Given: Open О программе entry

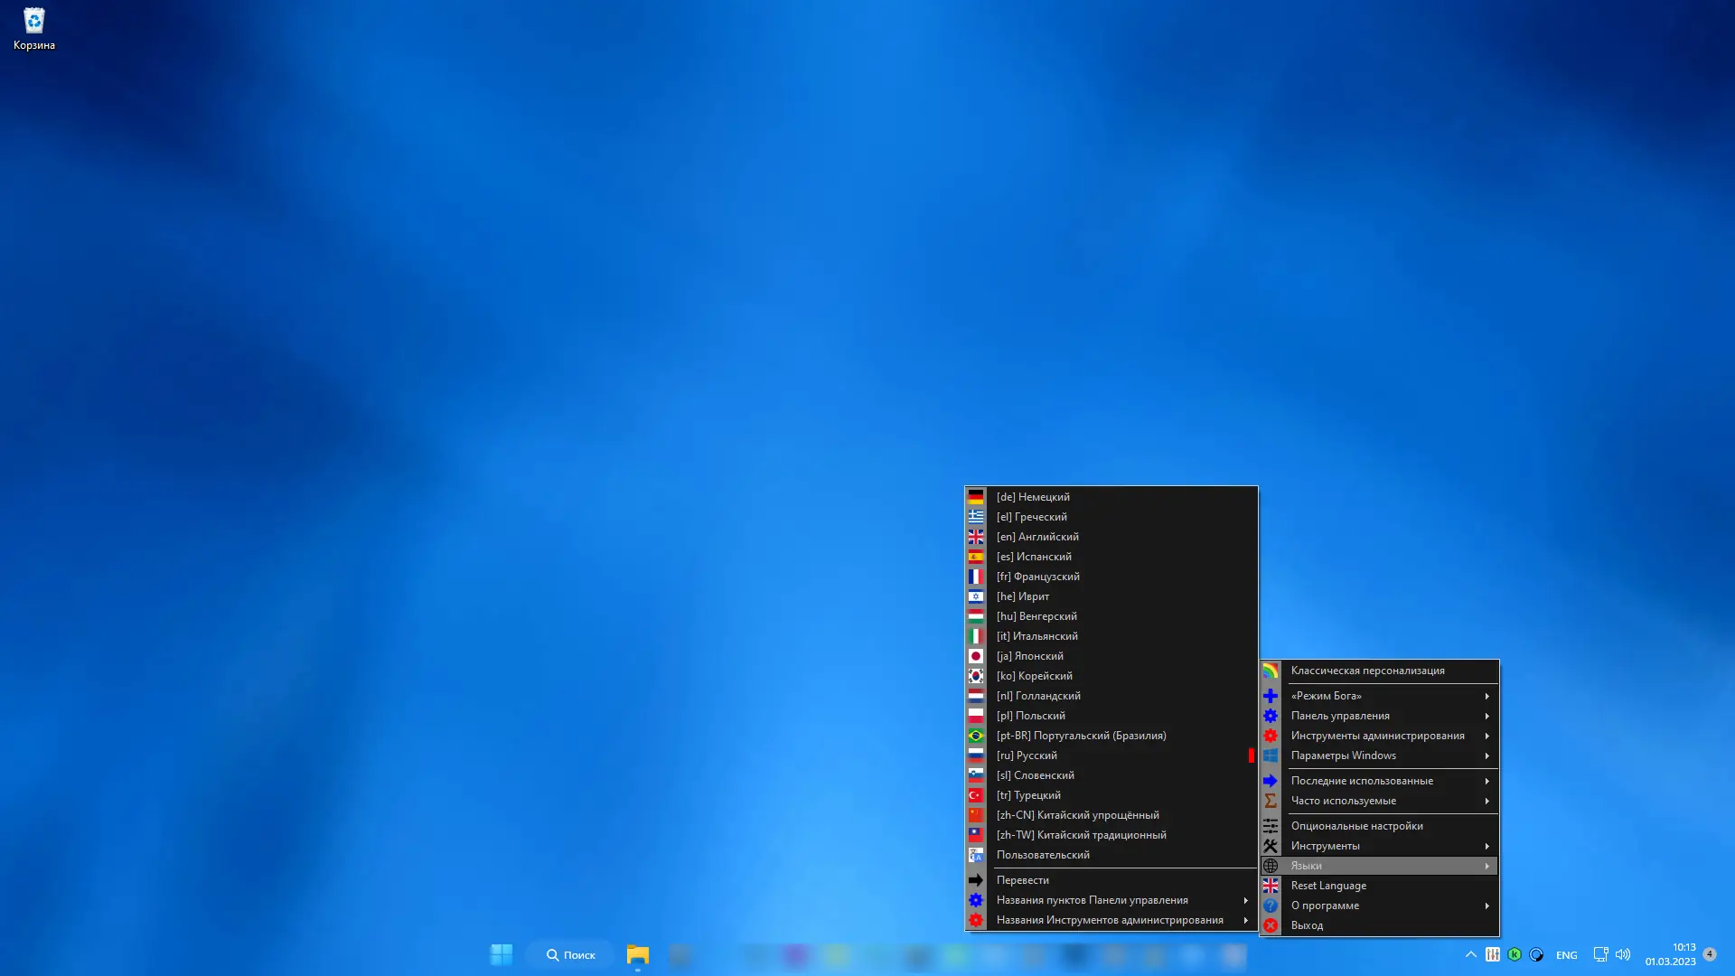Looking at the screenshot, I should click(1325, 906).
